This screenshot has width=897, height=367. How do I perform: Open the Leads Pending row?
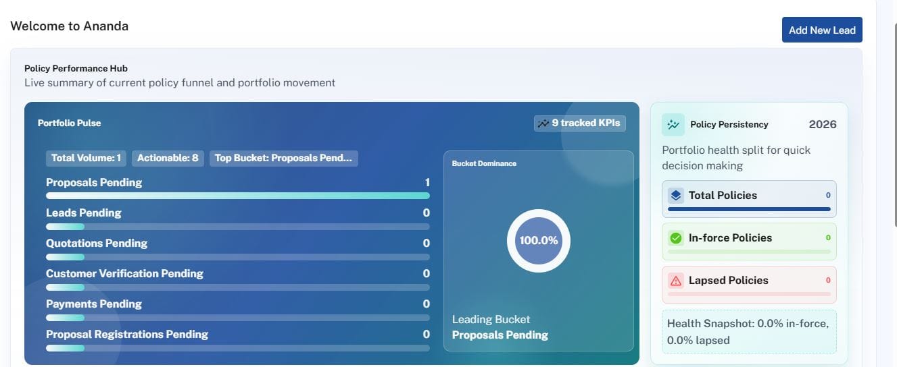237,213
